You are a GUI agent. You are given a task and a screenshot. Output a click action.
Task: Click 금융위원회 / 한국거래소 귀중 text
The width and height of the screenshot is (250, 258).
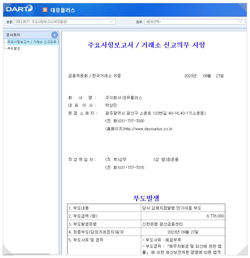[x=95, y=76]
